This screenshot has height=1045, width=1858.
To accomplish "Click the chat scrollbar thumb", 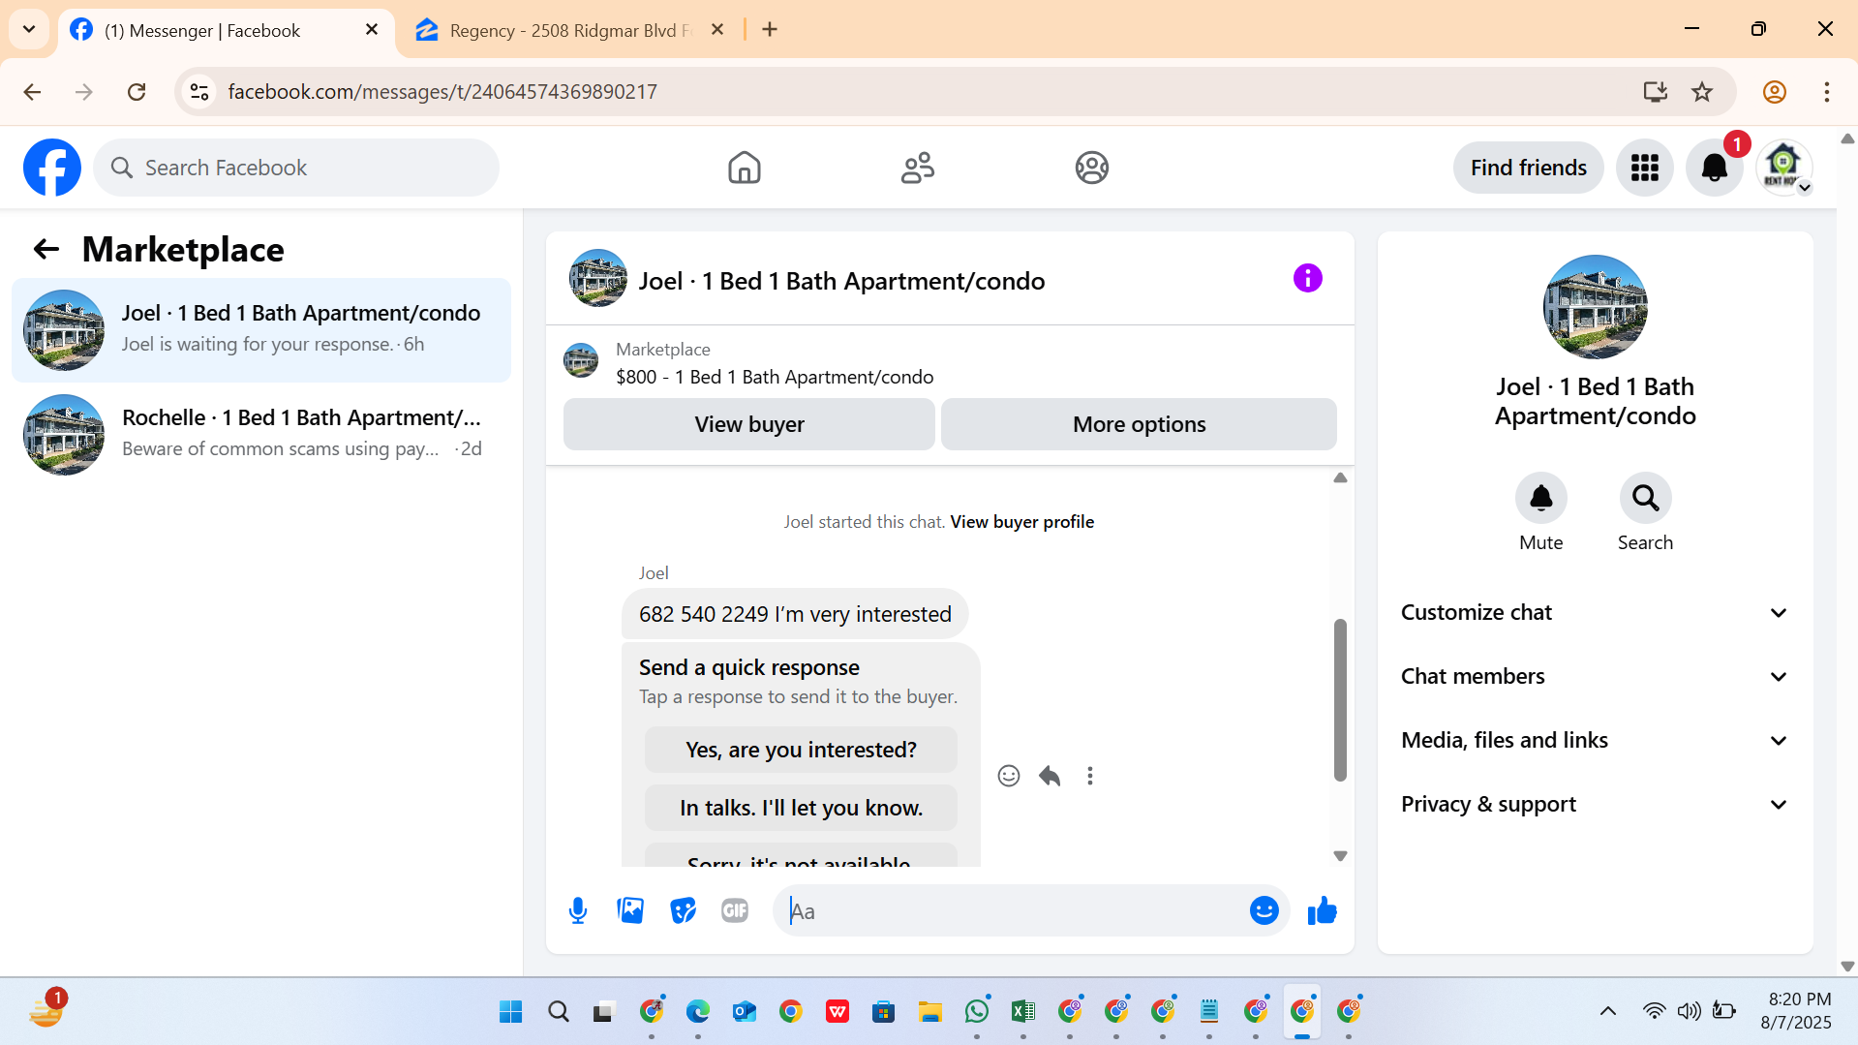I will coord(1340,699).
